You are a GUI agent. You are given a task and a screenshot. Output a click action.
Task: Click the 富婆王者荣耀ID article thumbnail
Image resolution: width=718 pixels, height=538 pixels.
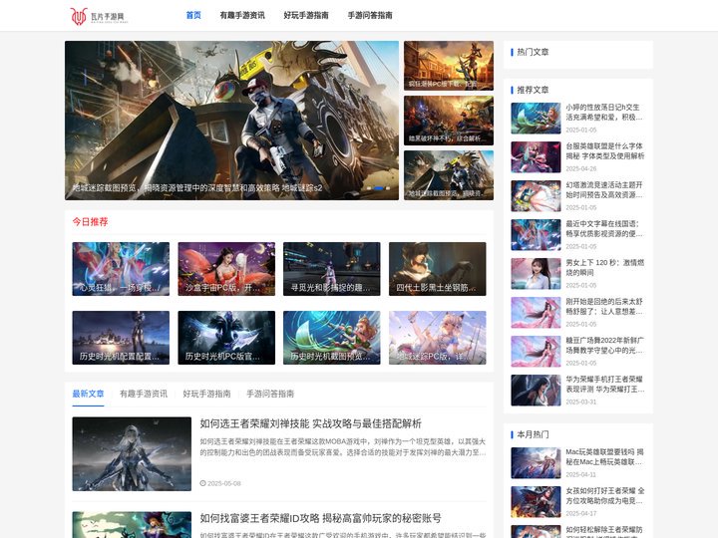(132, 525)
